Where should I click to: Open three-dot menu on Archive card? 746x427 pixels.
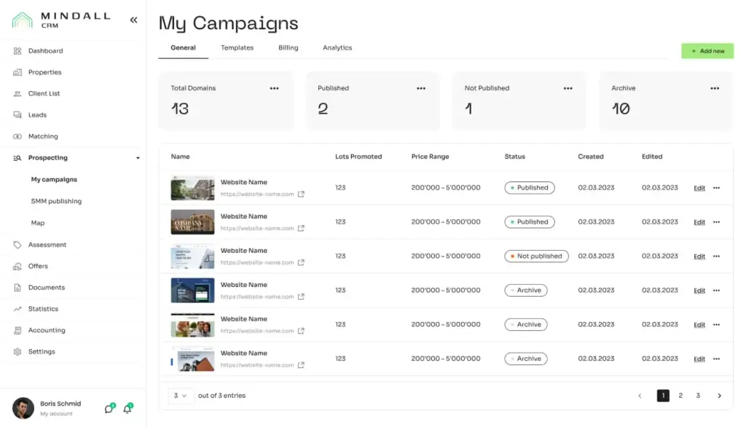pyautogui.click(x=715, y=88)
